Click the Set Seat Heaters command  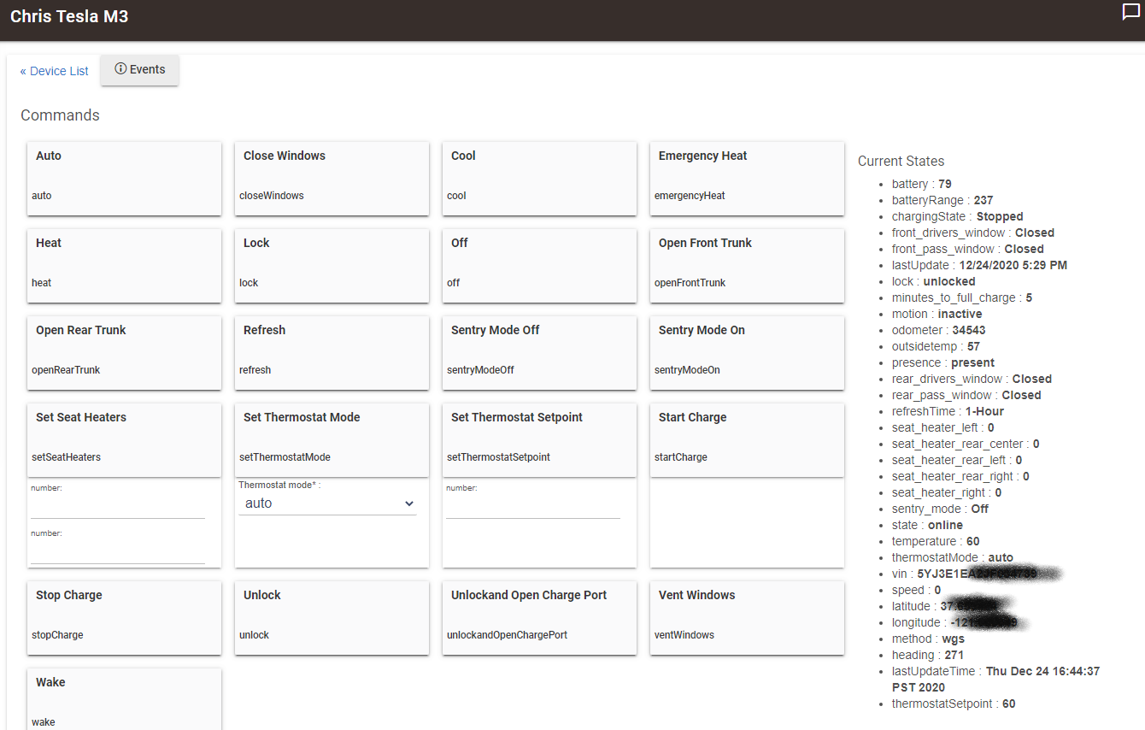(x=124, y=440)
